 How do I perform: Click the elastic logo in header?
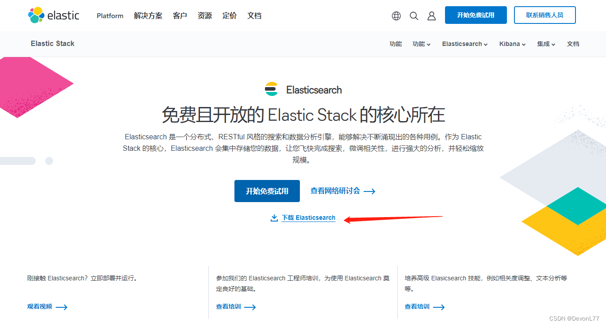click(54, 15)
